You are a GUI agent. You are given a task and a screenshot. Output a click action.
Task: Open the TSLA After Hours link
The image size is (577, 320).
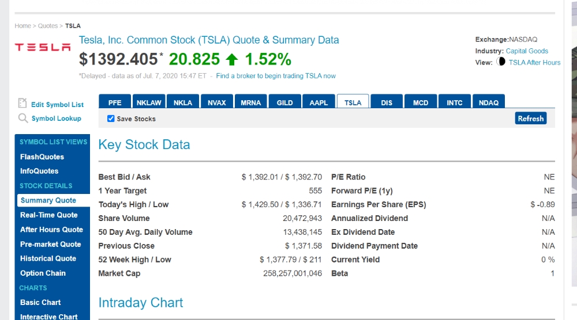point(535,62)
